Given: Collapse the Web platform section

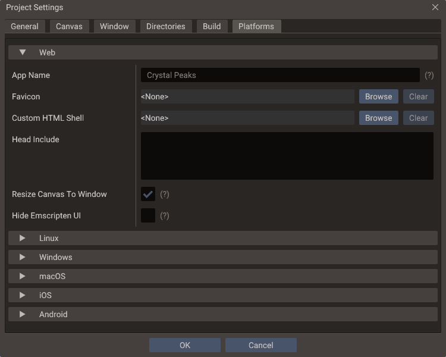Looking at the screenshot, I should pyautogui.click(x=223, y=53).
